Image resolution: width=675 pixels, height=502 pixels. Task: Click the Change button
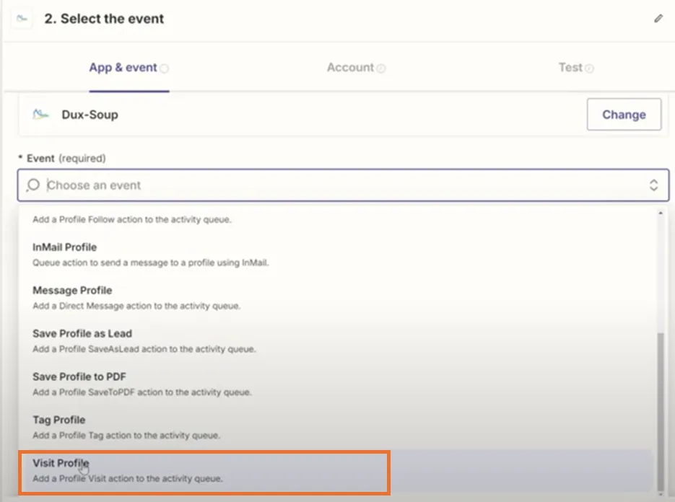pos(624,115)
